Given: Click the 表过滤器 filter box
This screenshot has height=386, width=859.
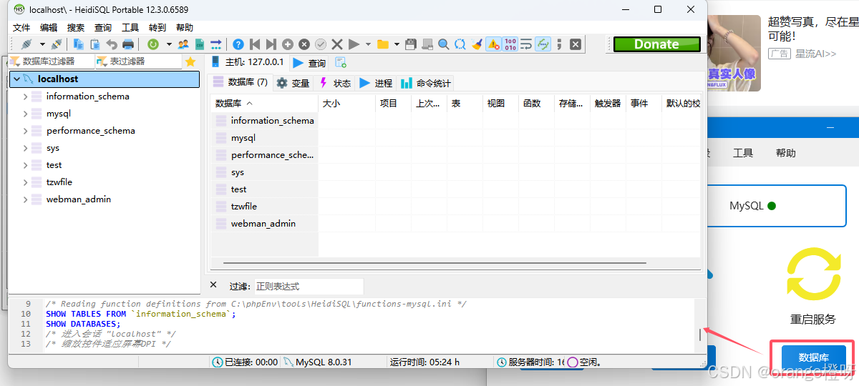Looking at the screenshot, I should coord(138,62).
